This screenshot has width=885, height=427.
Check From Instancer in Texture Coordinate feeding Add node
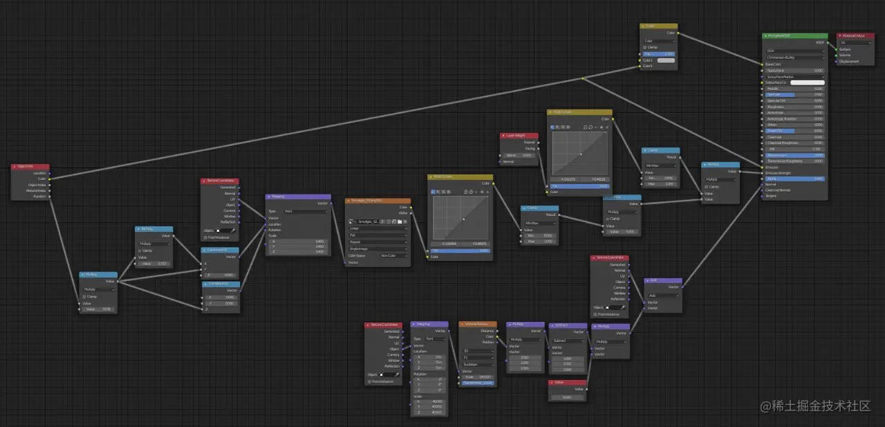click(x=595, y=314)
